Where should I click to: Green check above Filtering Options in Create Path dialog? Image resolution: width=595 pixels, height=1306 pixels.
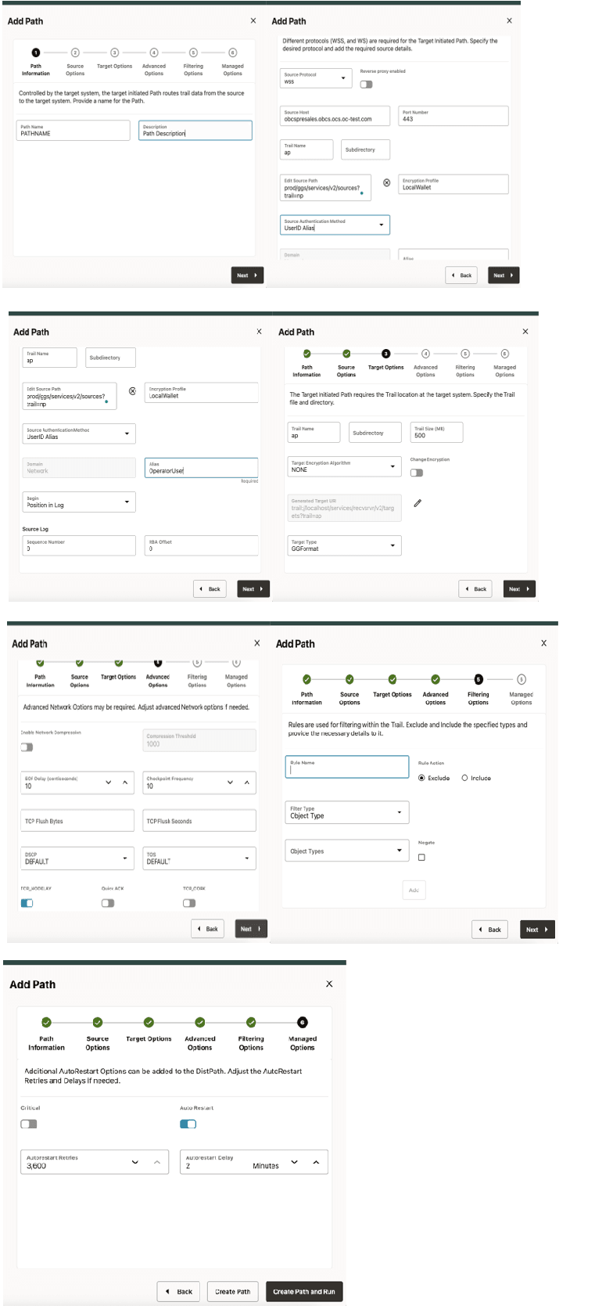click(251, 1022)
